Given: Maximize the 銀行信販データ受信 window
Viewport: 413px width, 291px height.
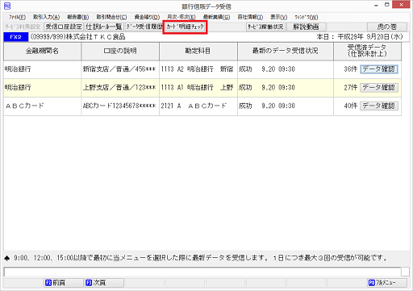Looking at the screenshot, I should [387, 5].
